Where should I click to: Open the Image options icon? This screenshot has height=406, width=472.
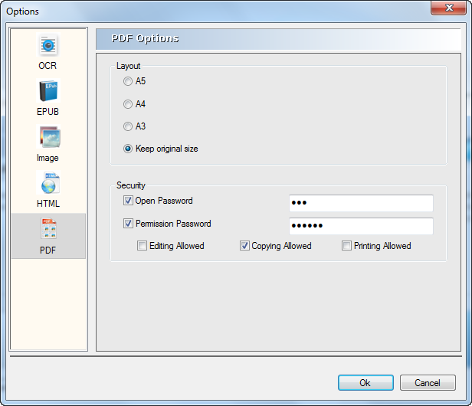coord(48,136)
